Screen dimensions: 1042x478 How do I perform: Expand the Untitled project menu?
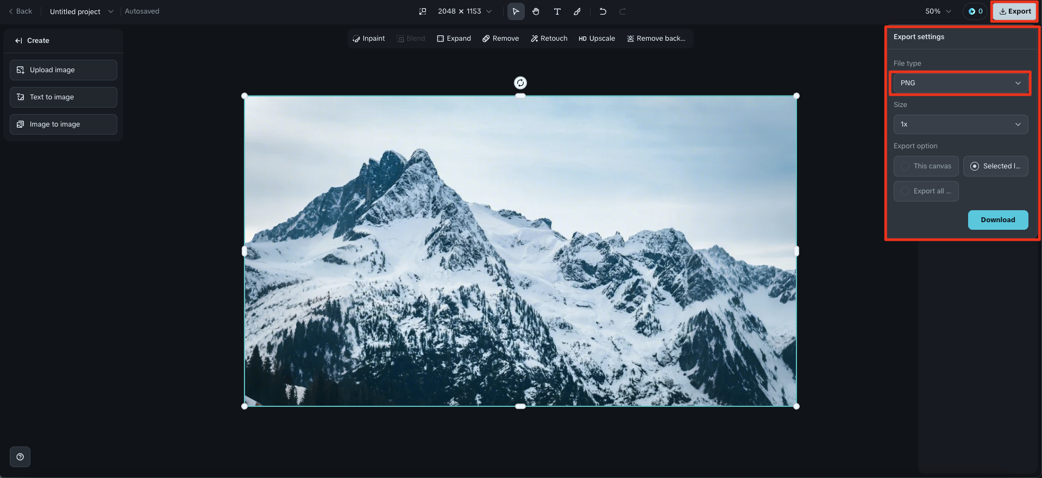[81, 11]
